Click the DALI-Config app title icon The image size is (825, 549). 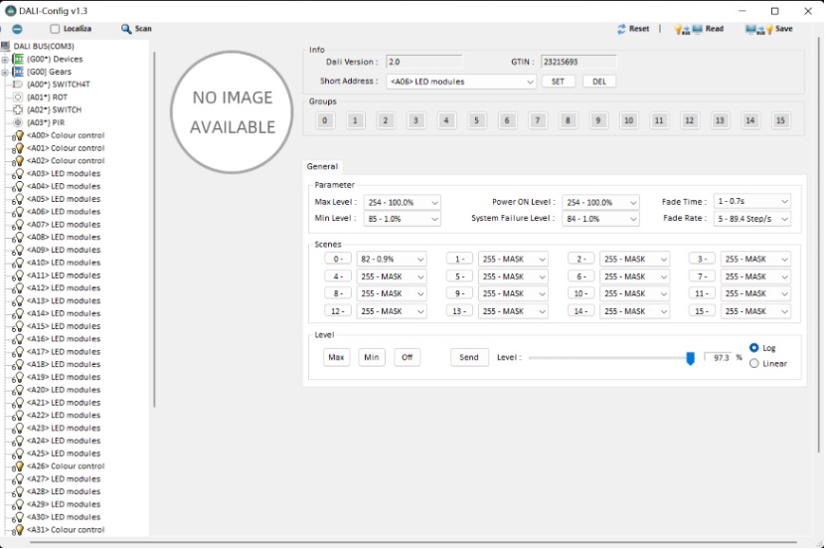coord(11,11)
